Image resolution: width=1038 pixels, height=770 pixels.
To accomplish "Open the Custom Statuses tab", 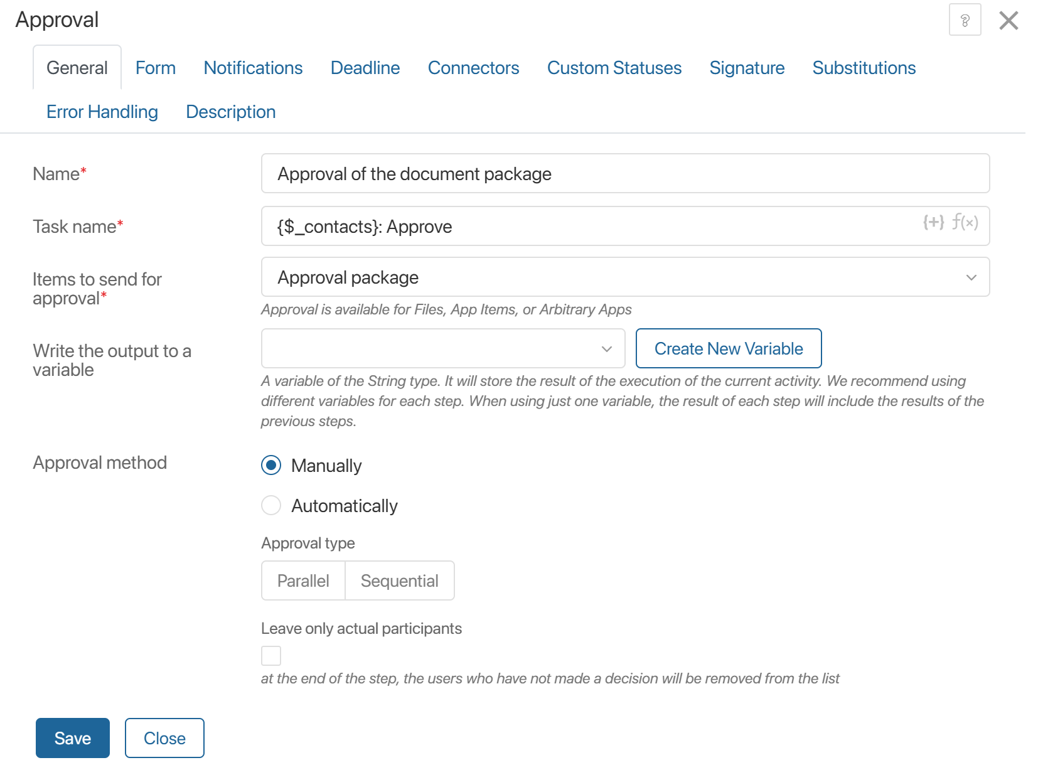I will [x=614, y=68].
